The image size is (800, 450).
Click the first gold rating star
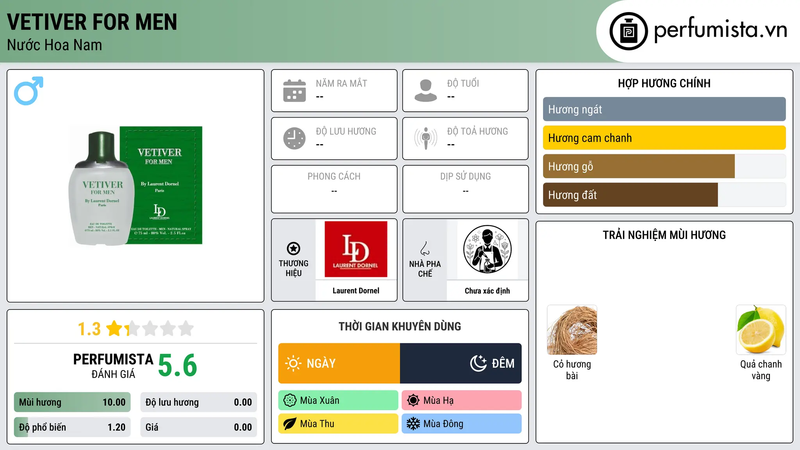coord(114,329)
